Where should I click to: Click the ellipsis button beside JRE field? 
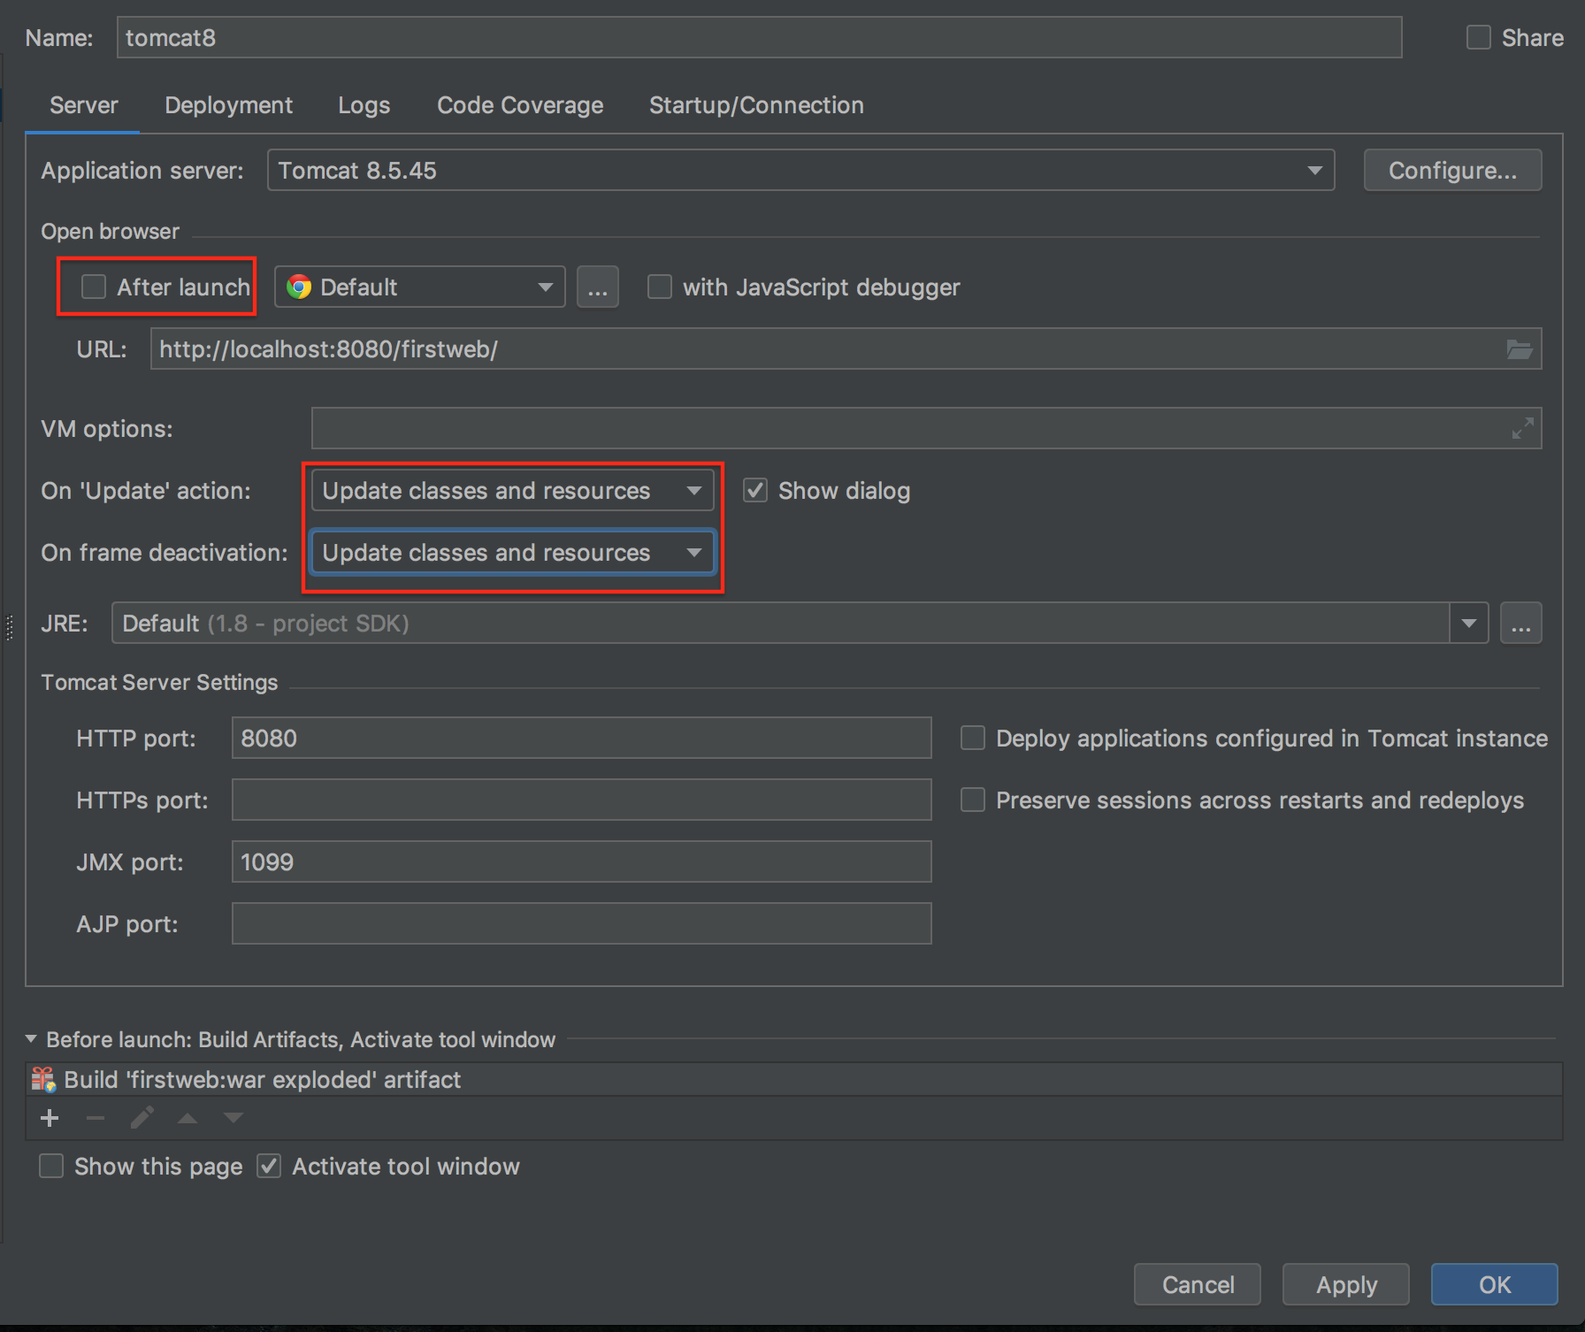tap(1520, 624)
